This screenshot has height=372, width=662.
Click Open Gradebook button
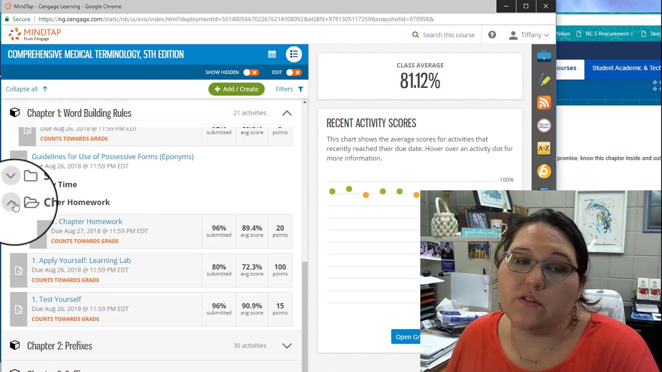(406, 337)
